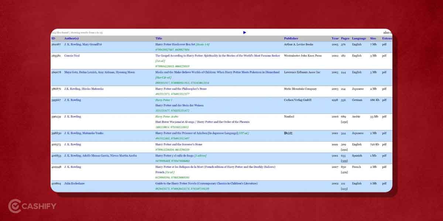Image resolution: width=443 pixels, height=221 pixels.
Task: Open Harry Potter et les Reliques de la Mort
Action: point(215,167)
